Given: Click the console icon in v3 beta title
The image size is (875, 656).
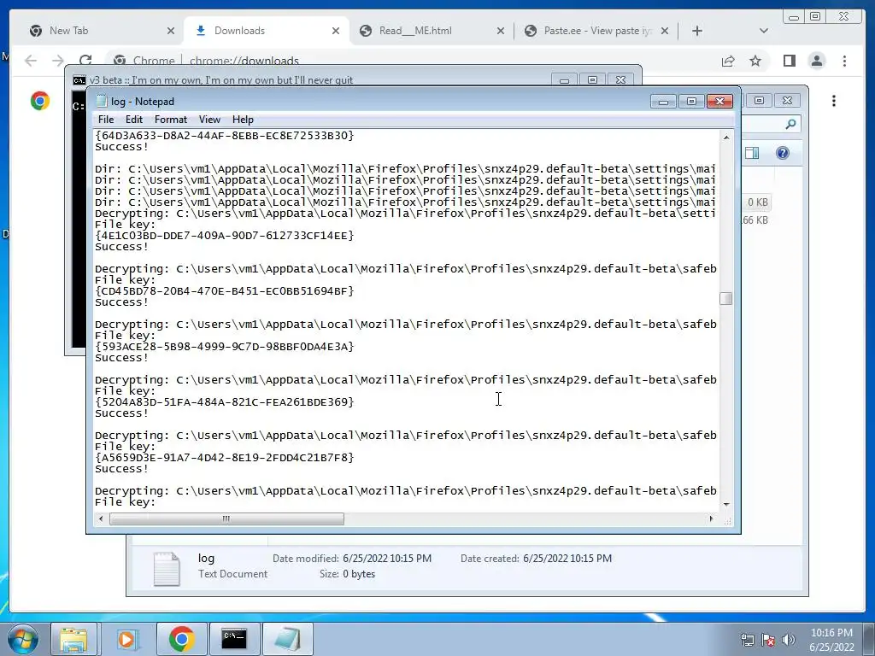Looking at the screenshot, I should tap(79, 80).
